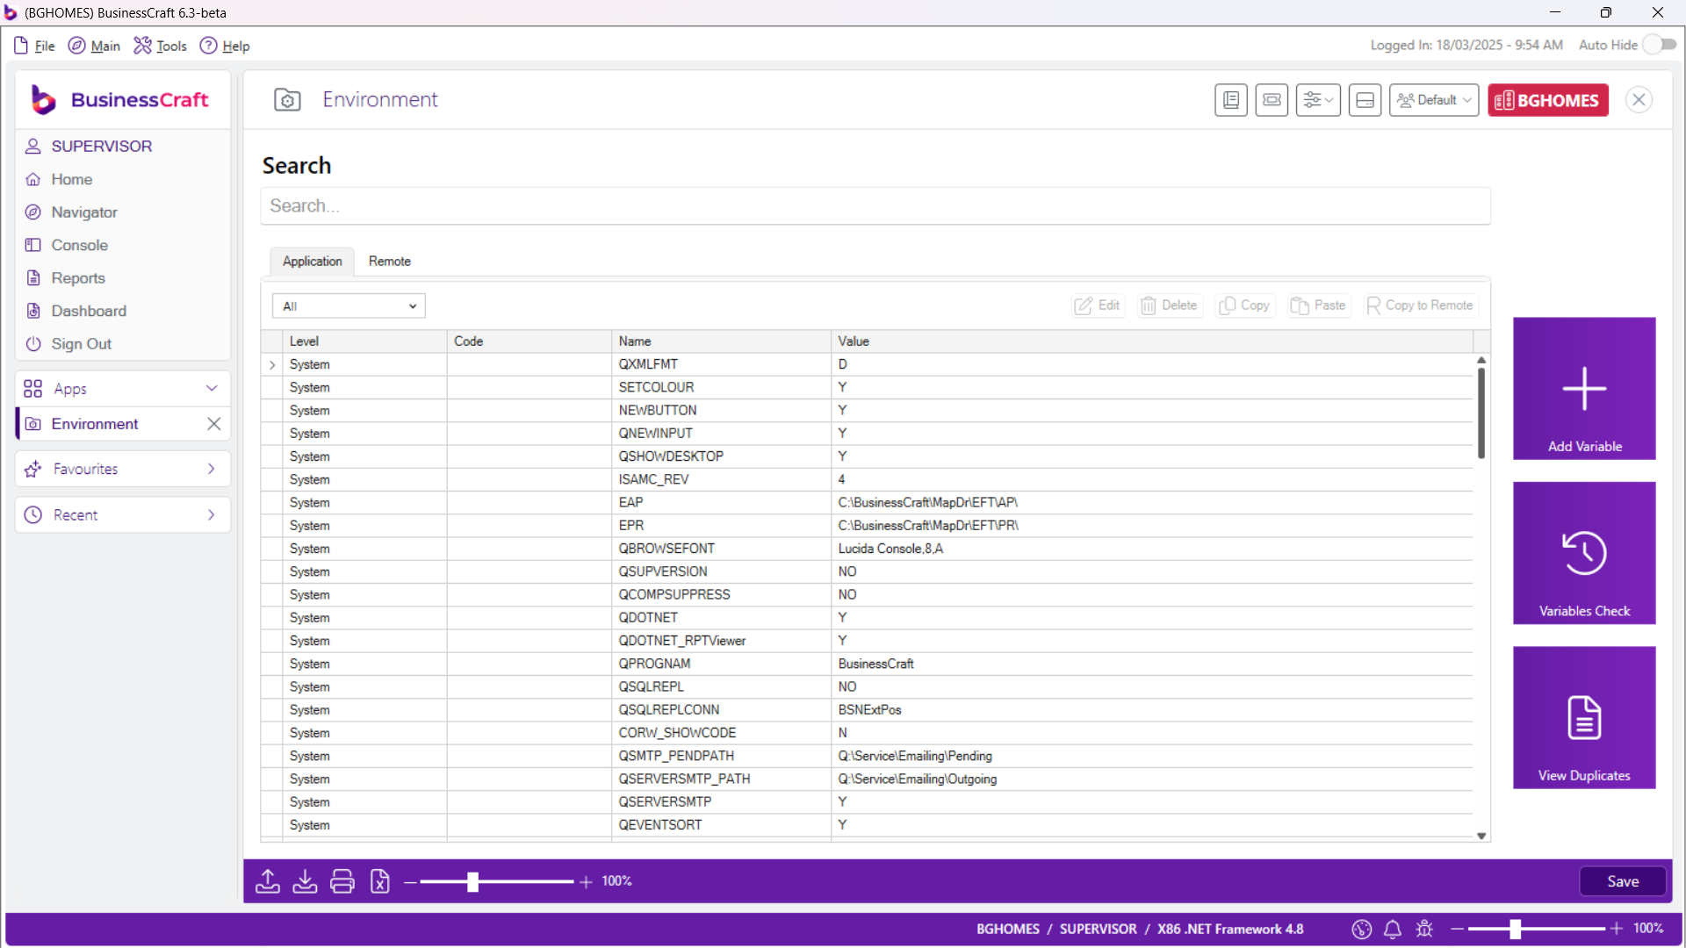
Task: Click the print icon in bottom toolbar
Action: tap(342, 880)
